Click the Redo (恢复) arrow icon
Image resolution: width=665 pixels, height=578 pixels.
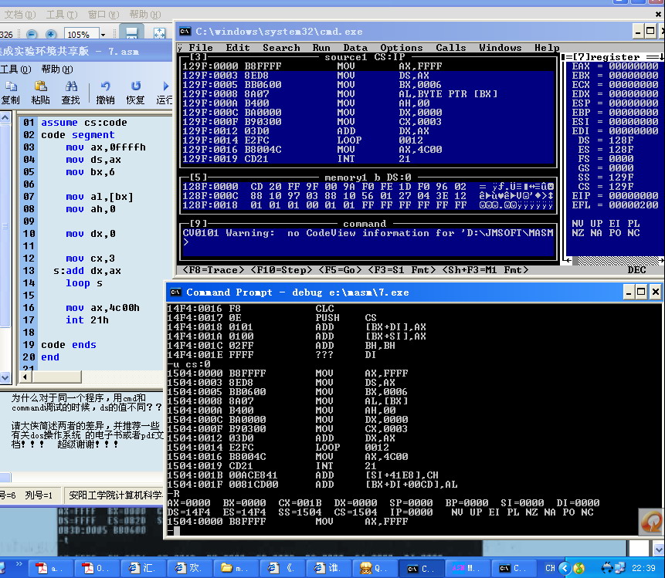(135, 86)
